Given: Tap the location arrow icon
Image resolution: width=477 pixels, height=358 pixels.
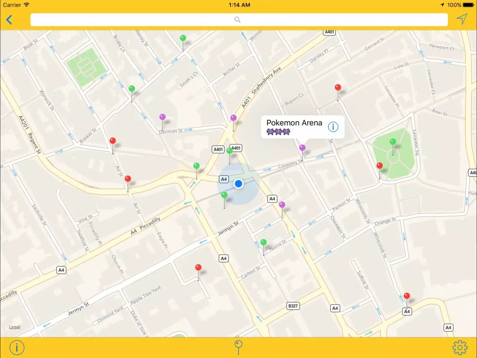Looking at the screenshot, I should pyautogui.click(x=461, y=19).
